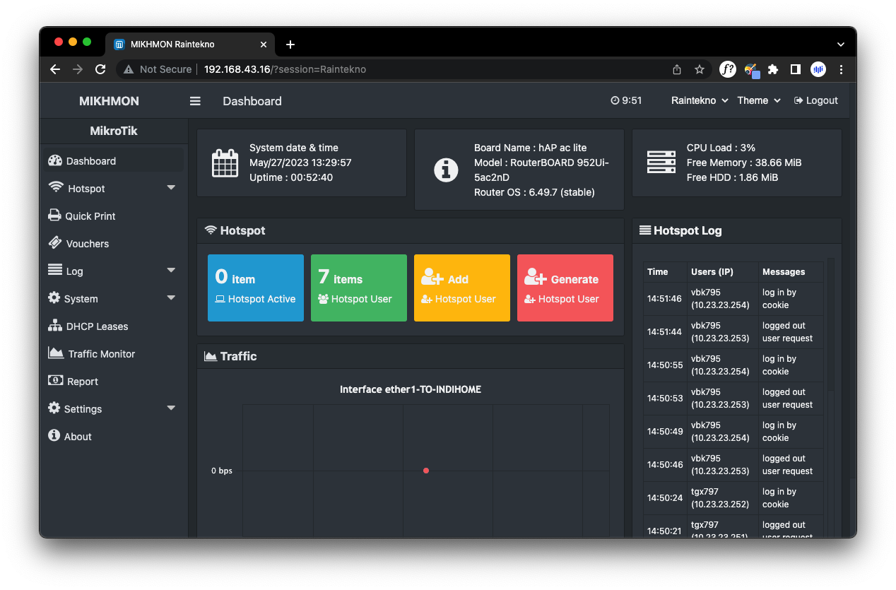Click the yellow Add Hotspot User tile
896x590 pixels.
(461, 288)
